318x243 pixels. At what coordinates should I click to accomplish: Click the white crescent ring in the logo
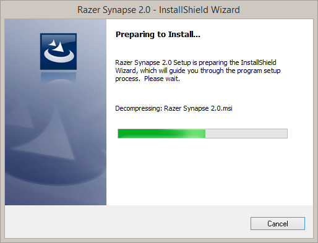click(59, 56)
